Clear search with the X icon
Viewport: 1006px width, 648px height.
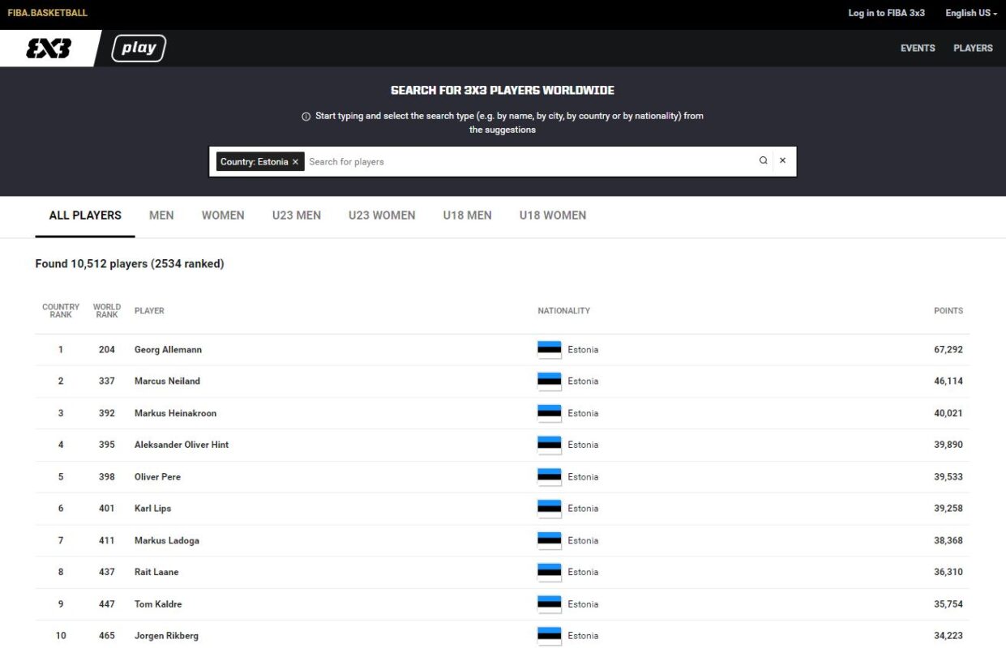pos(783,161)
